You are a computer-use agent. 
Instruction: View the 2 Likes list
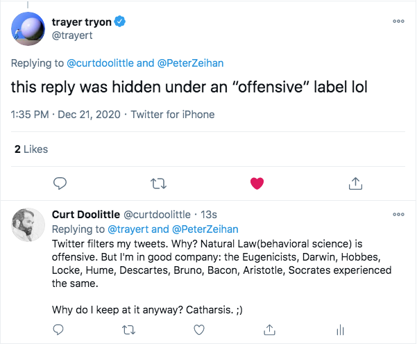pos(31,149)
